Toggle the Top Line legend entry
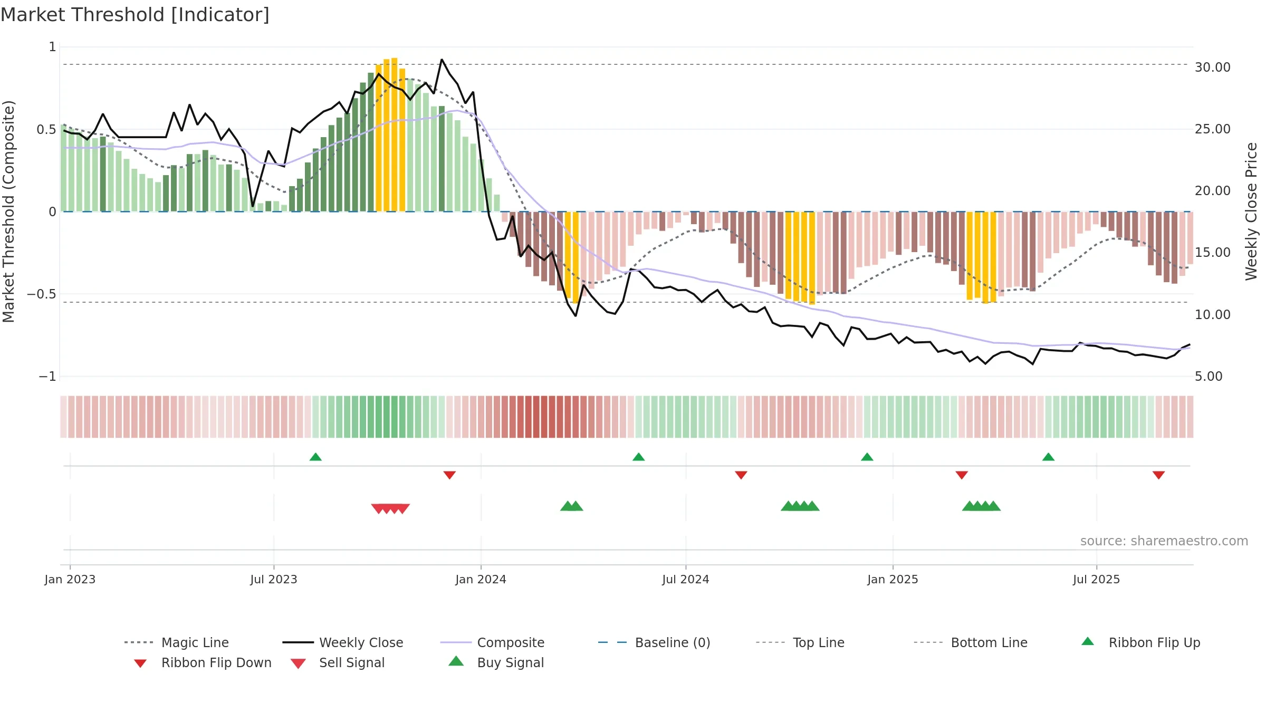This screenshot has height=712, width=1266. point(800,642)
